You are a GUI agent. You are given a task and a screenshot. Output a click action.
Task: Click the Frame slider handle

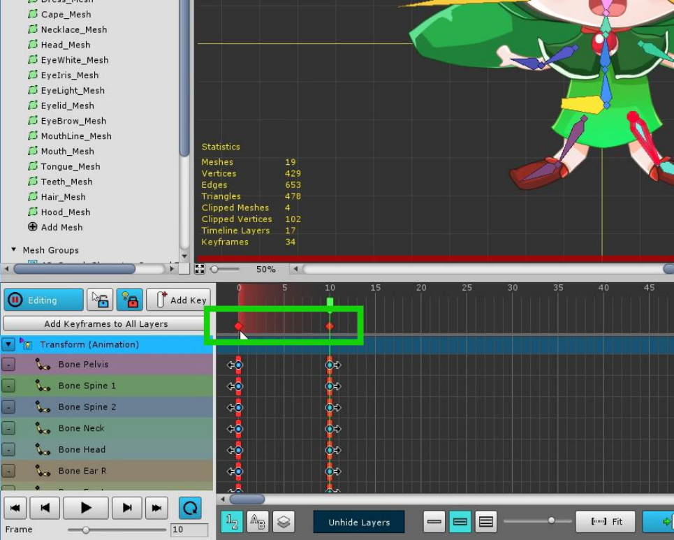click(85, 530)
